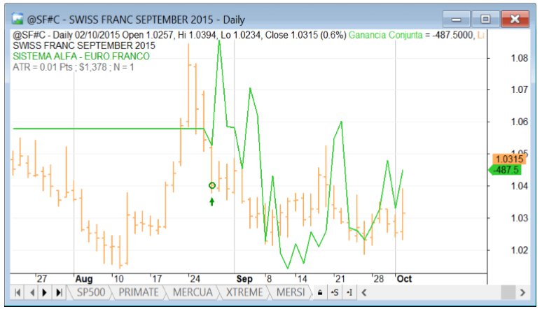Select the SISTEMA ALFA - EURO.FRANCO text

(x=81, y=56)
